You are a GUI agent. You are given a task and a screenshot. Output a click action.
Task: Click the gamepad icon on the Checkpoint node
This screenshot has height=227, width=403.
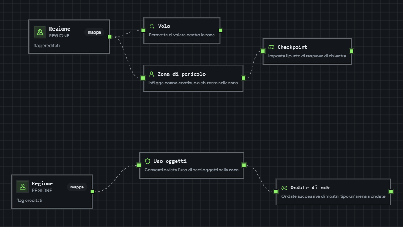pos(271,48)
